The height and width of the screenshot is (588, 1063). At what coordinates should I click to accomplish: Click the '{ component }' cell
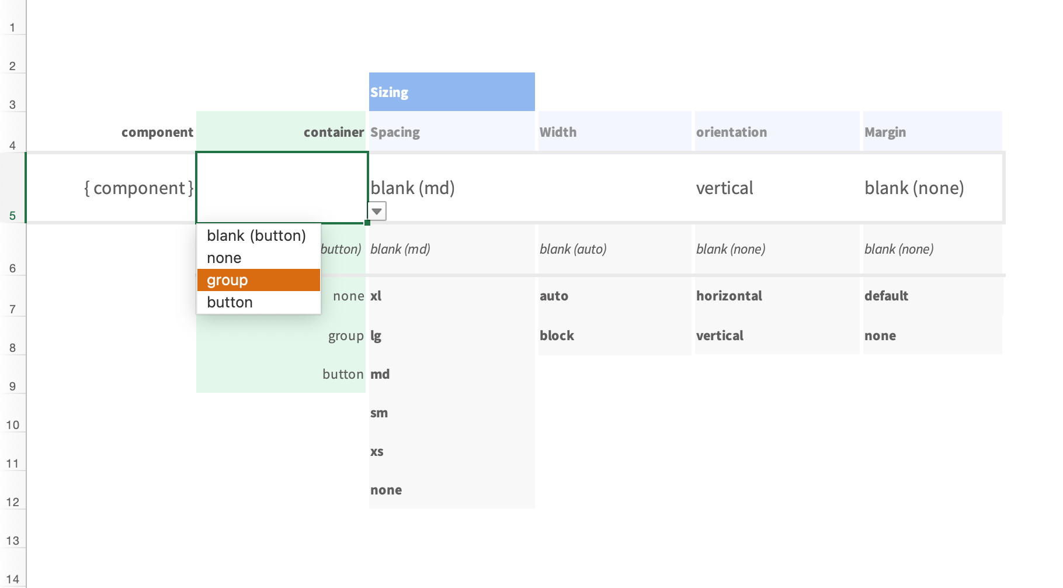[x=111, y=188]
